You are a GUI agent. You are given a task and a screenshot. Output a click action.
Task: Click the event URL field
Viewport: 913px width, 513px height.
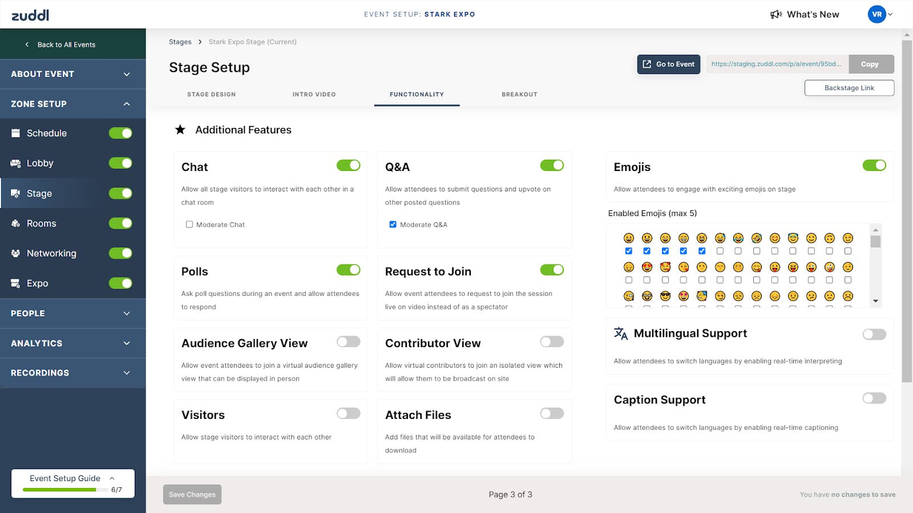(776, 64)
